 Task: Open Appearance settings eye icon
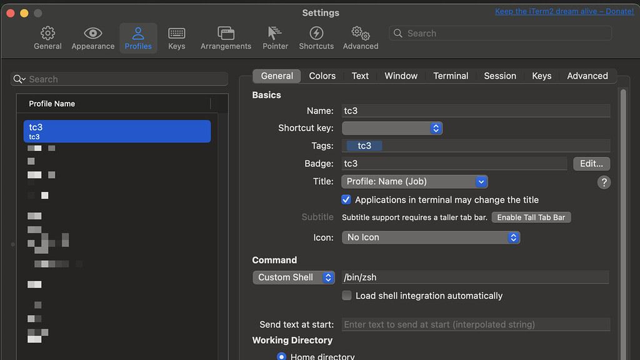point(92,33)
